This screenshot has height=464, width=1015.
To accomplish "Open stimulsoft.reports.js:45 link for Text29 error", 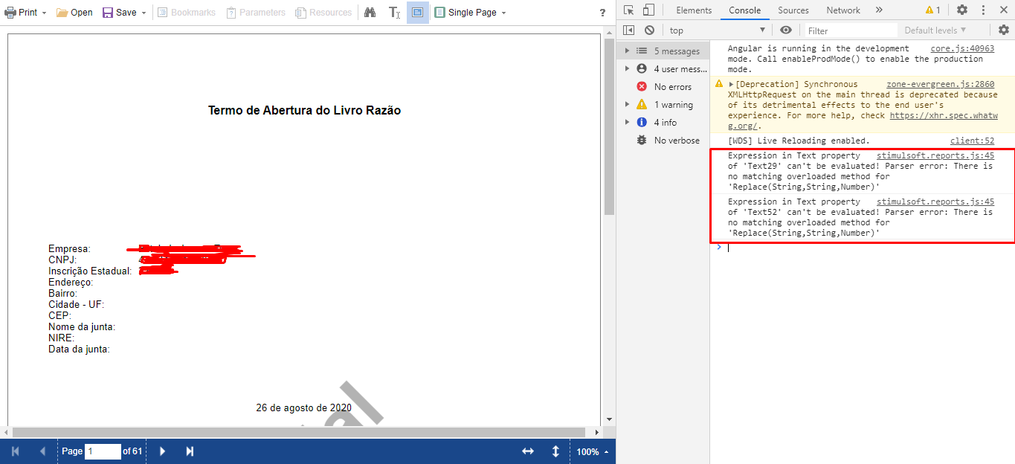I will 935,156.
